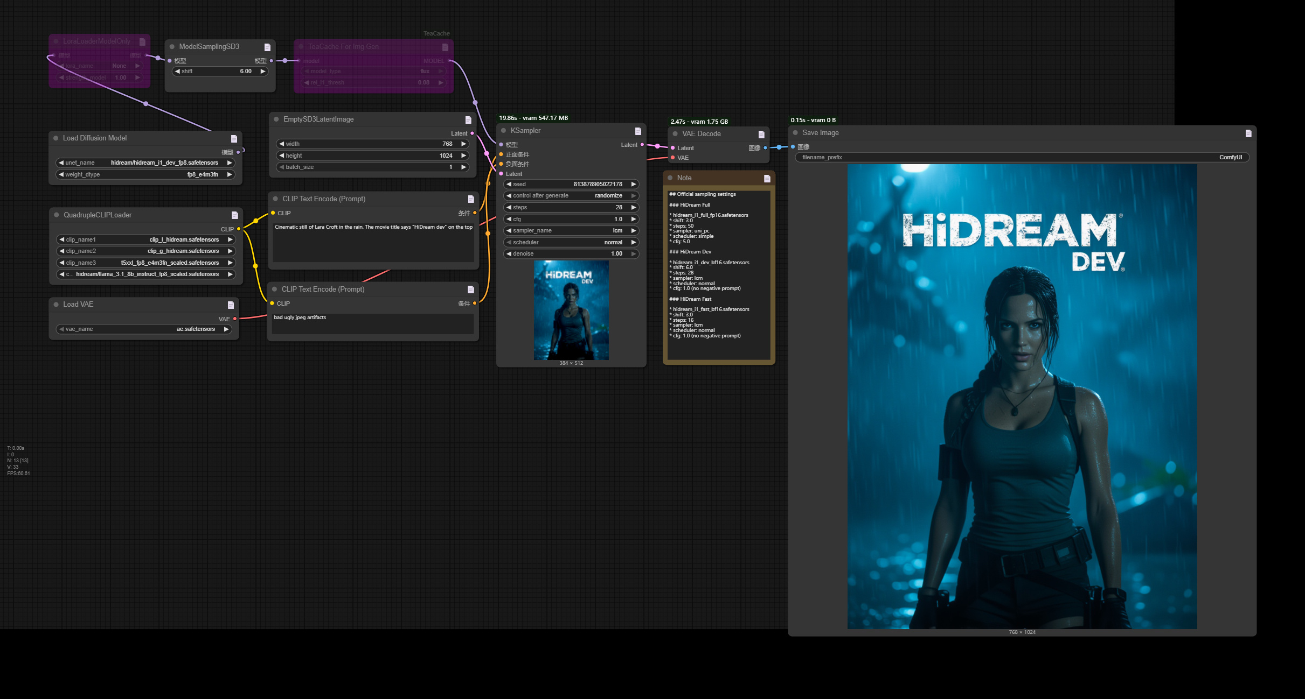Screen dimensions: 1305x699
Task: Click the note icon on VAE Decode header
Action: (761, 134)
